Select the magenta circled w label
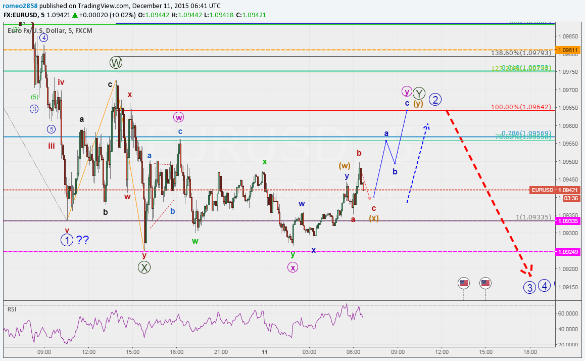 179,117
